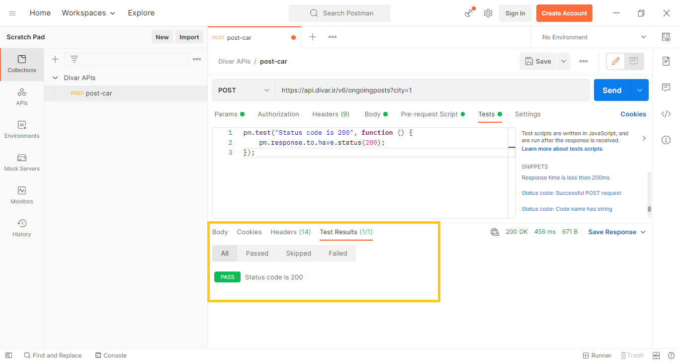Click the request URL input field
The width and height of the screenshot is (679, 362).
click(x=432, y=90)
